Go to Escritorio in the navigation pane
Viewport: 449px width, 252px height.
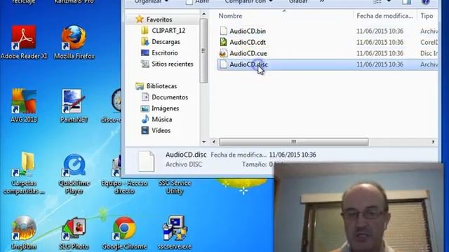coord(165,53)
